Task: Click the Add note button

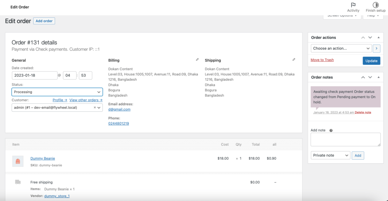Action: [358, 156]
